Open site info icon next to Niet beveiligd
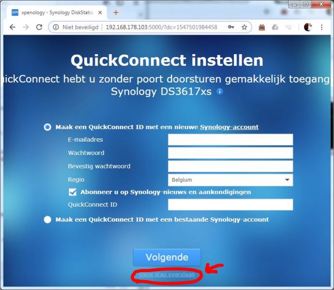This screenshot has width=334, height=290. pyautogui.click(x=56, y=27)
